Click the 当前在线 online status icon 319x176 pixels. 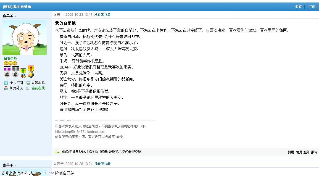(x=28, y=88)
